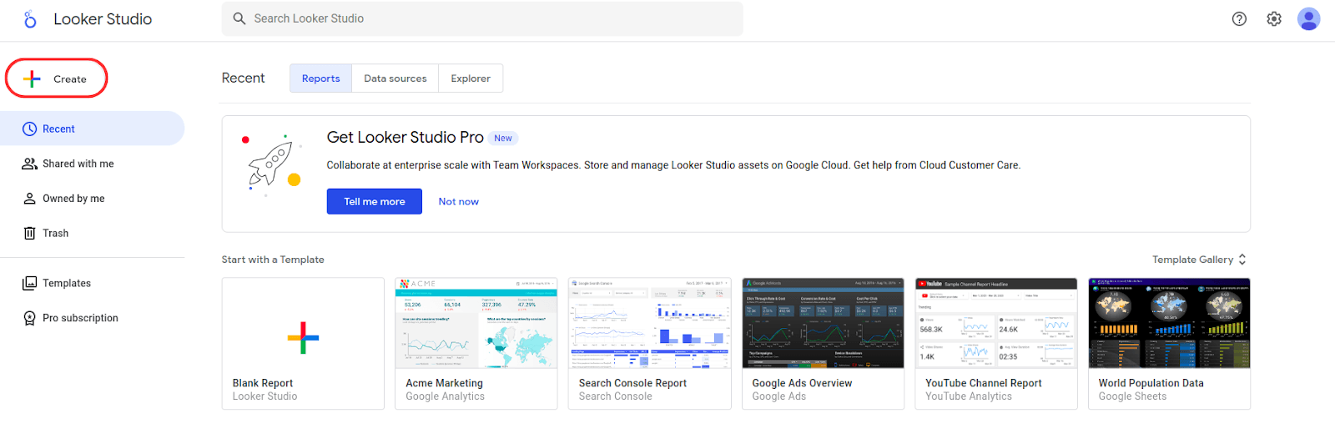
Task: Open the help question mark icon
Action: 1239,19
